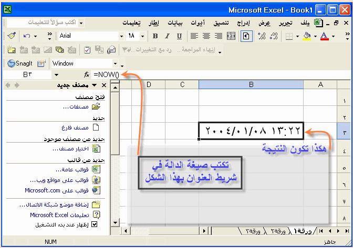Click the Insert Function fx icon
This screenshot has height=248, width=353.
pos(87,74)
